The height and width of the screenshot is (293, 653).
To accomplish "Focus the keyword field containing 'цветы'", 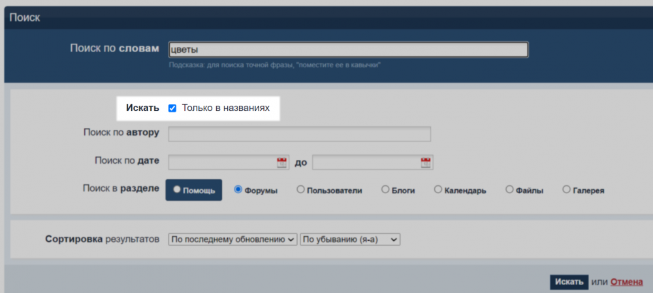I will [348, 50].
